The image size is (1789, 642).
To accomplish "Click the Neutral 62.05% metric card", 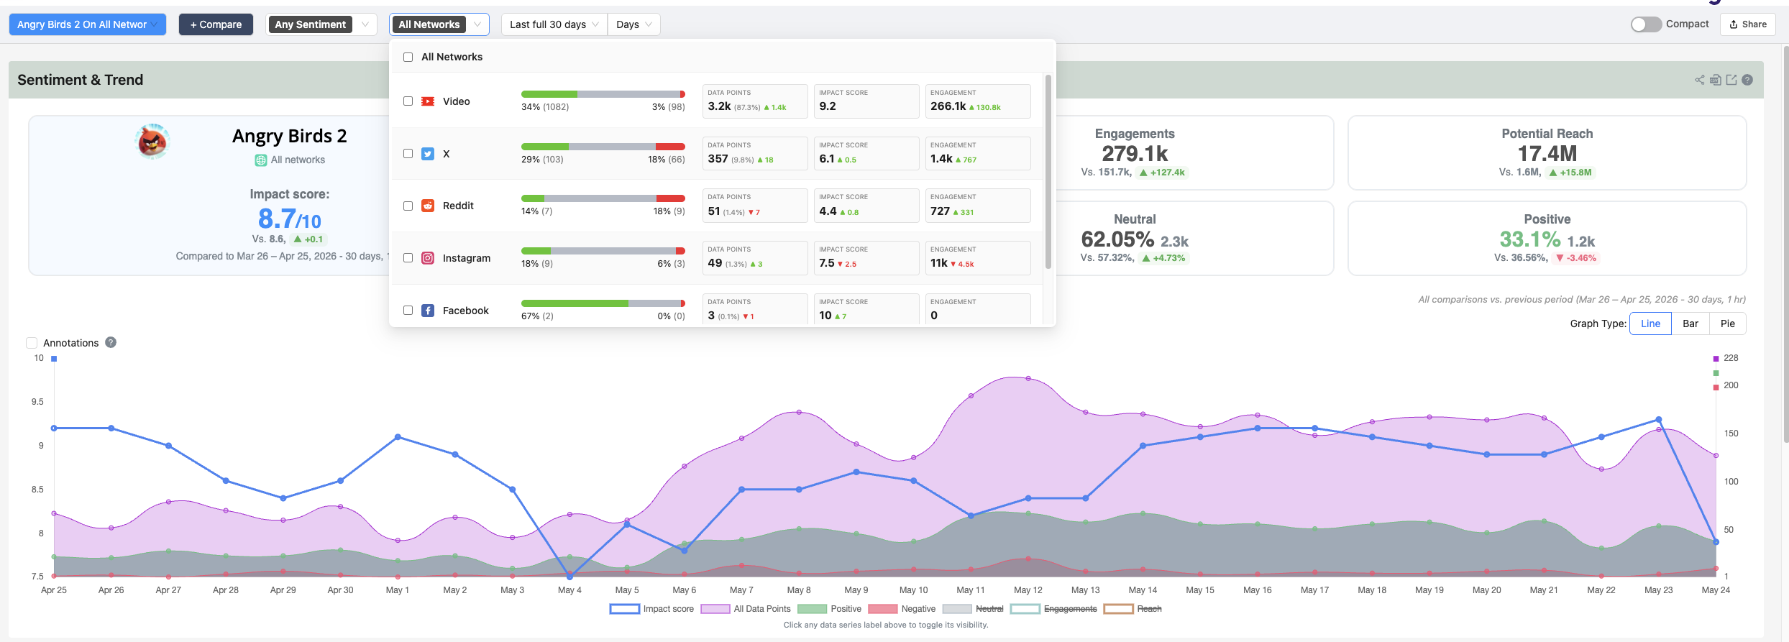I will 1195,239.
